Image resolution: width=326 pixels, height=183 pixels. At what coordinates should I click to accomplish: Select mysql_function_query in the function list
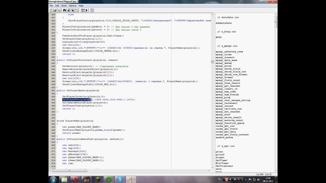coord(230,123)
